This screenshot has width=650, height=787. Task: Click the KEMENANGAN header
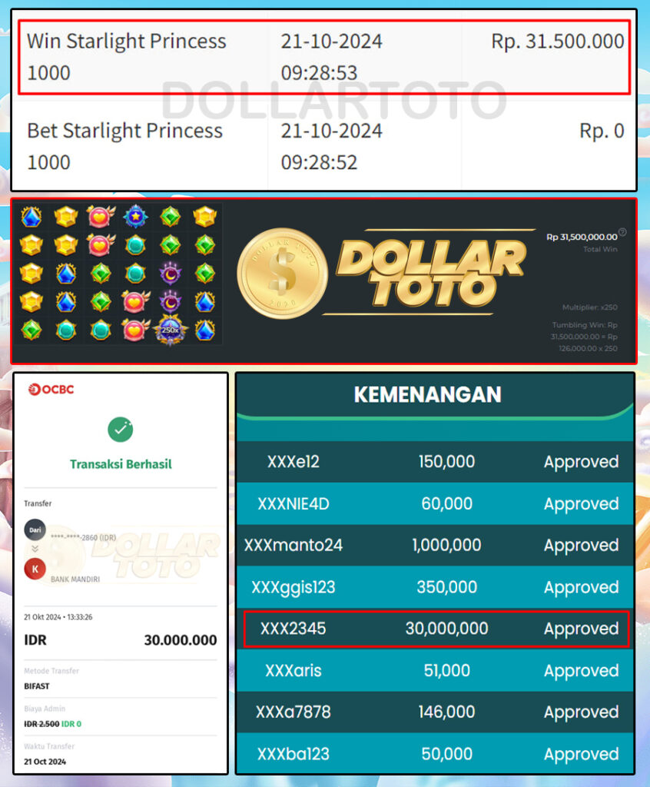click(428, 394)
